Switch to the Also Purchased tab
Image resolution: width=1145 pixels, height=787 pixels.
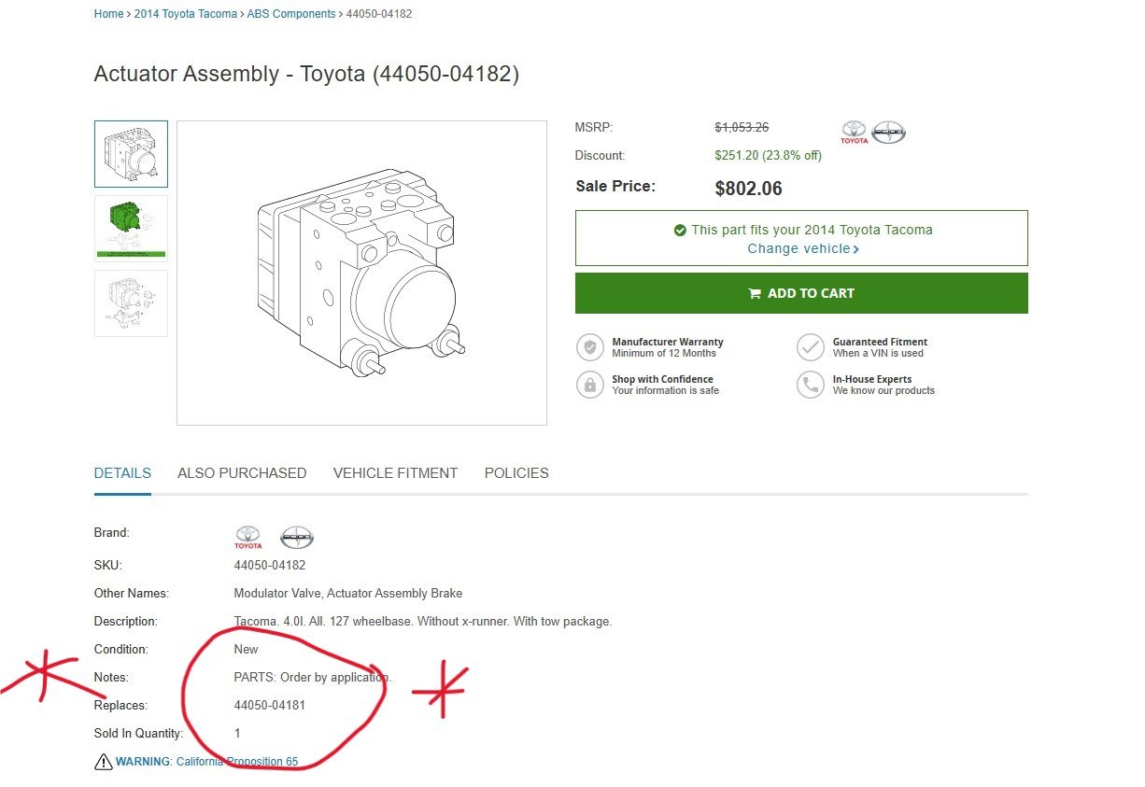(242, 473)
